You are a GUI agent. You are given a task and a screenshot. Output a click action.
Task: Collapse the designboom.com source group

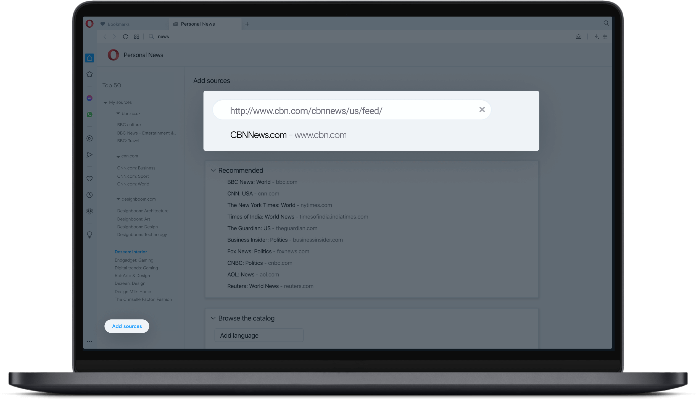point(118,199)
